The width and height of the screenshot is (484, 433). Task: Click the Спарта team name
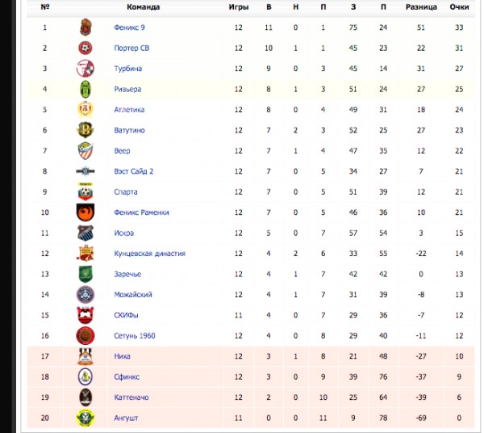click(x=126, y=192)
